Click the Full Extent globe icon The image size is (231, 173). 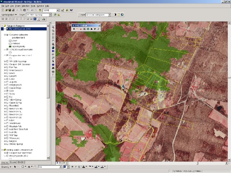point(53,48)
